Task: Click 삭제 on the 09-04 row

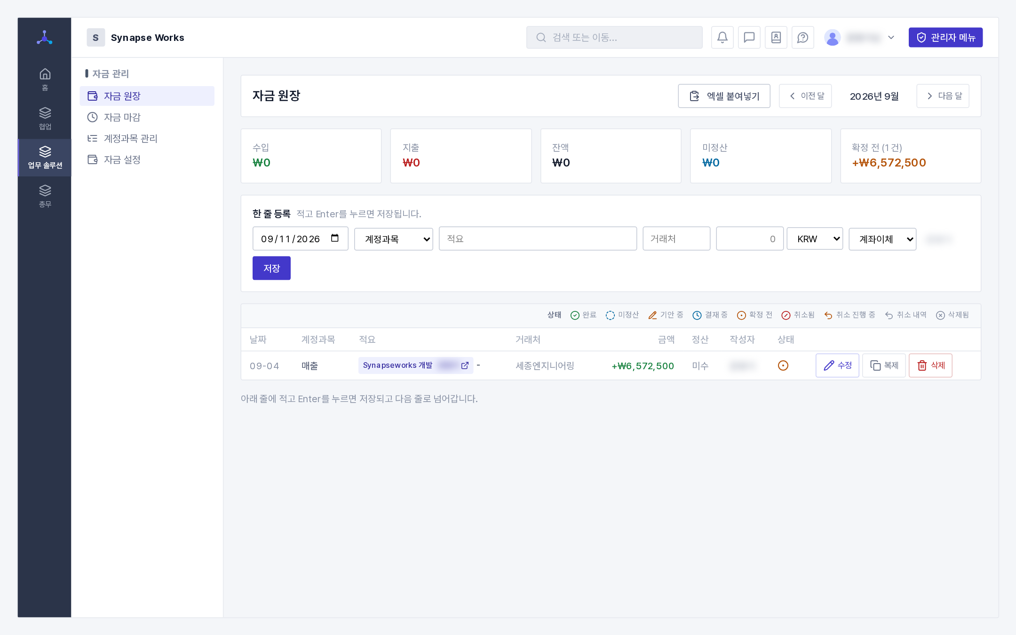Action: 930,365
